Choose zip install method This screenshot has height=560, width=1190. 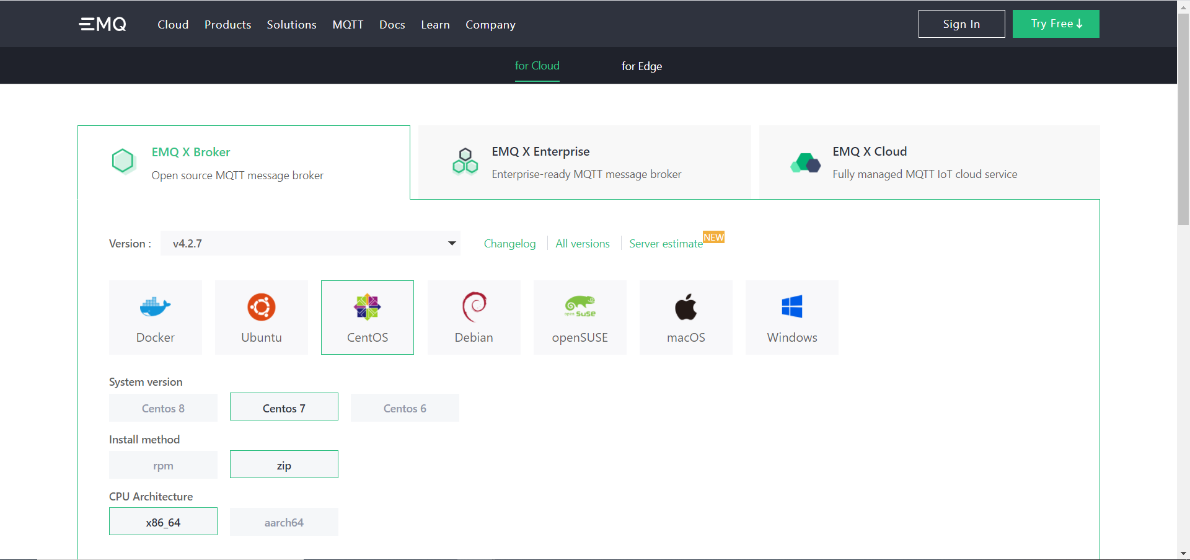[x=284, y=464]
